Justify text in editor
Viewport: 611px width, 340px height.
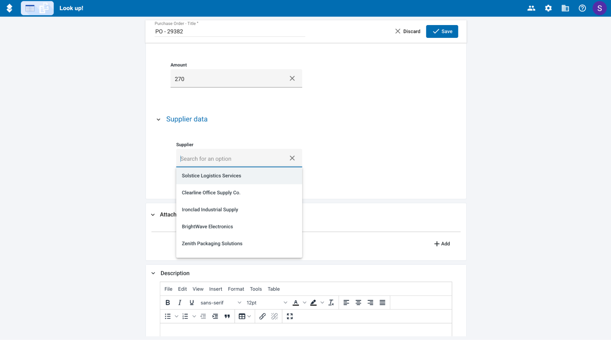tap(382, 302)
